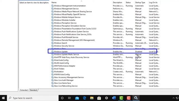
Task: Open Microsoft Store from the taskbar
Action: coord(99,98)
